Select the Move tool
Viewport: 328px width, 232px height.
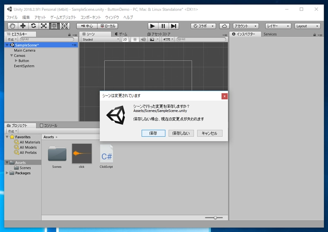[23, 26]
